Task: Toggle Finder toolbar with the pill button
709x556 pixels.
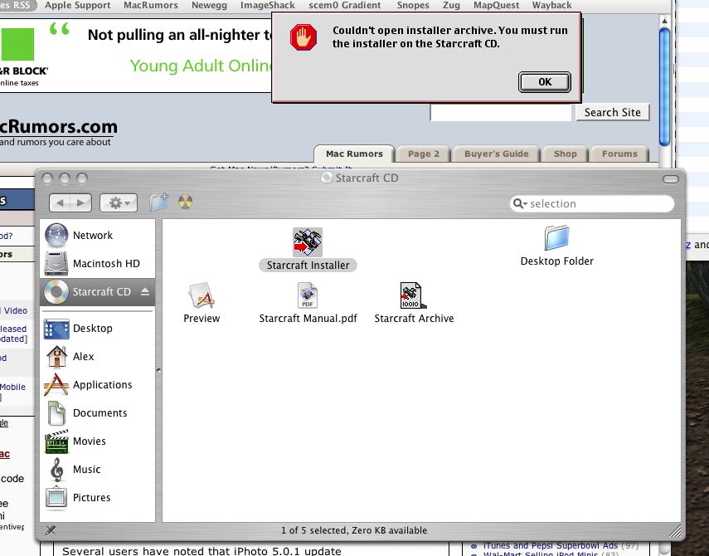Action: click(671, 179)
